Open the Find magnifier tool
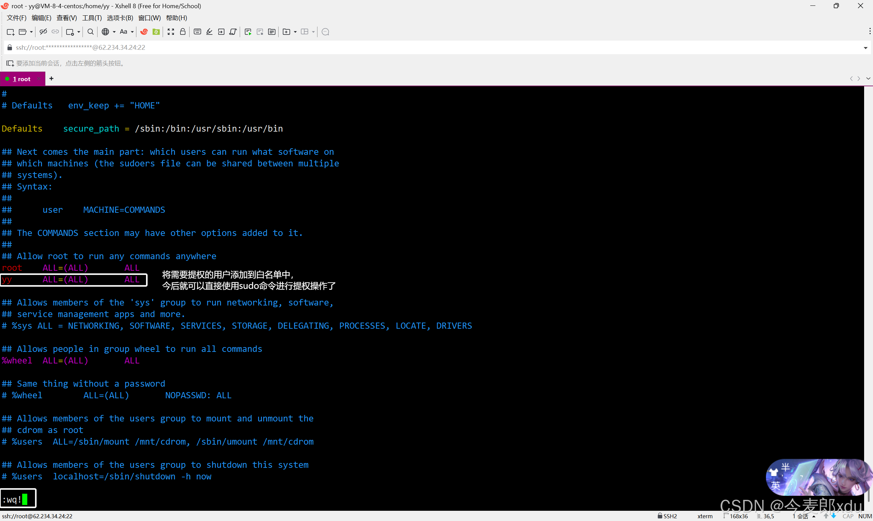The height and width of the screenshot is (521, 873). (90, 32)
